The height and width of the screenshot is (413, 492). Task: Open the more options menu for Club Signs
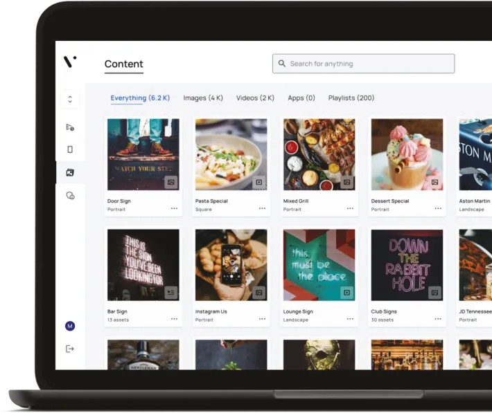438,319
